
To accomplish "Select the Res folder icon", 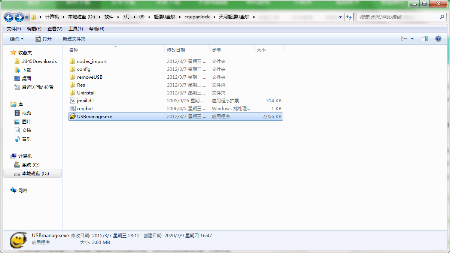I will pyautogui.click(x=73, y=85).
